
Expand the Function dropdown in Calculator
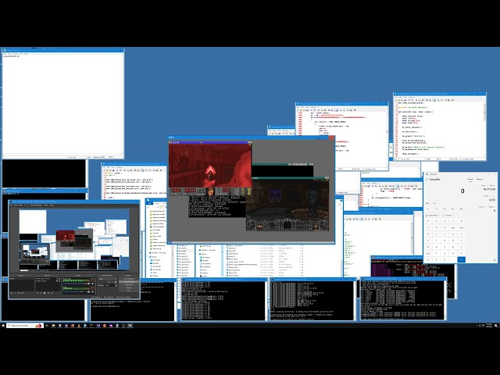(448, 216)
